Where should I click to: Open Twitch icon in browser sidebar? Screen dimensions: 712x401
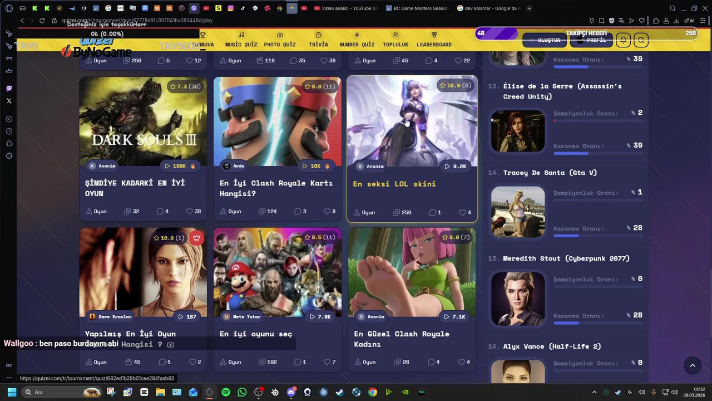pyautogui.click(x=9, y=89)
